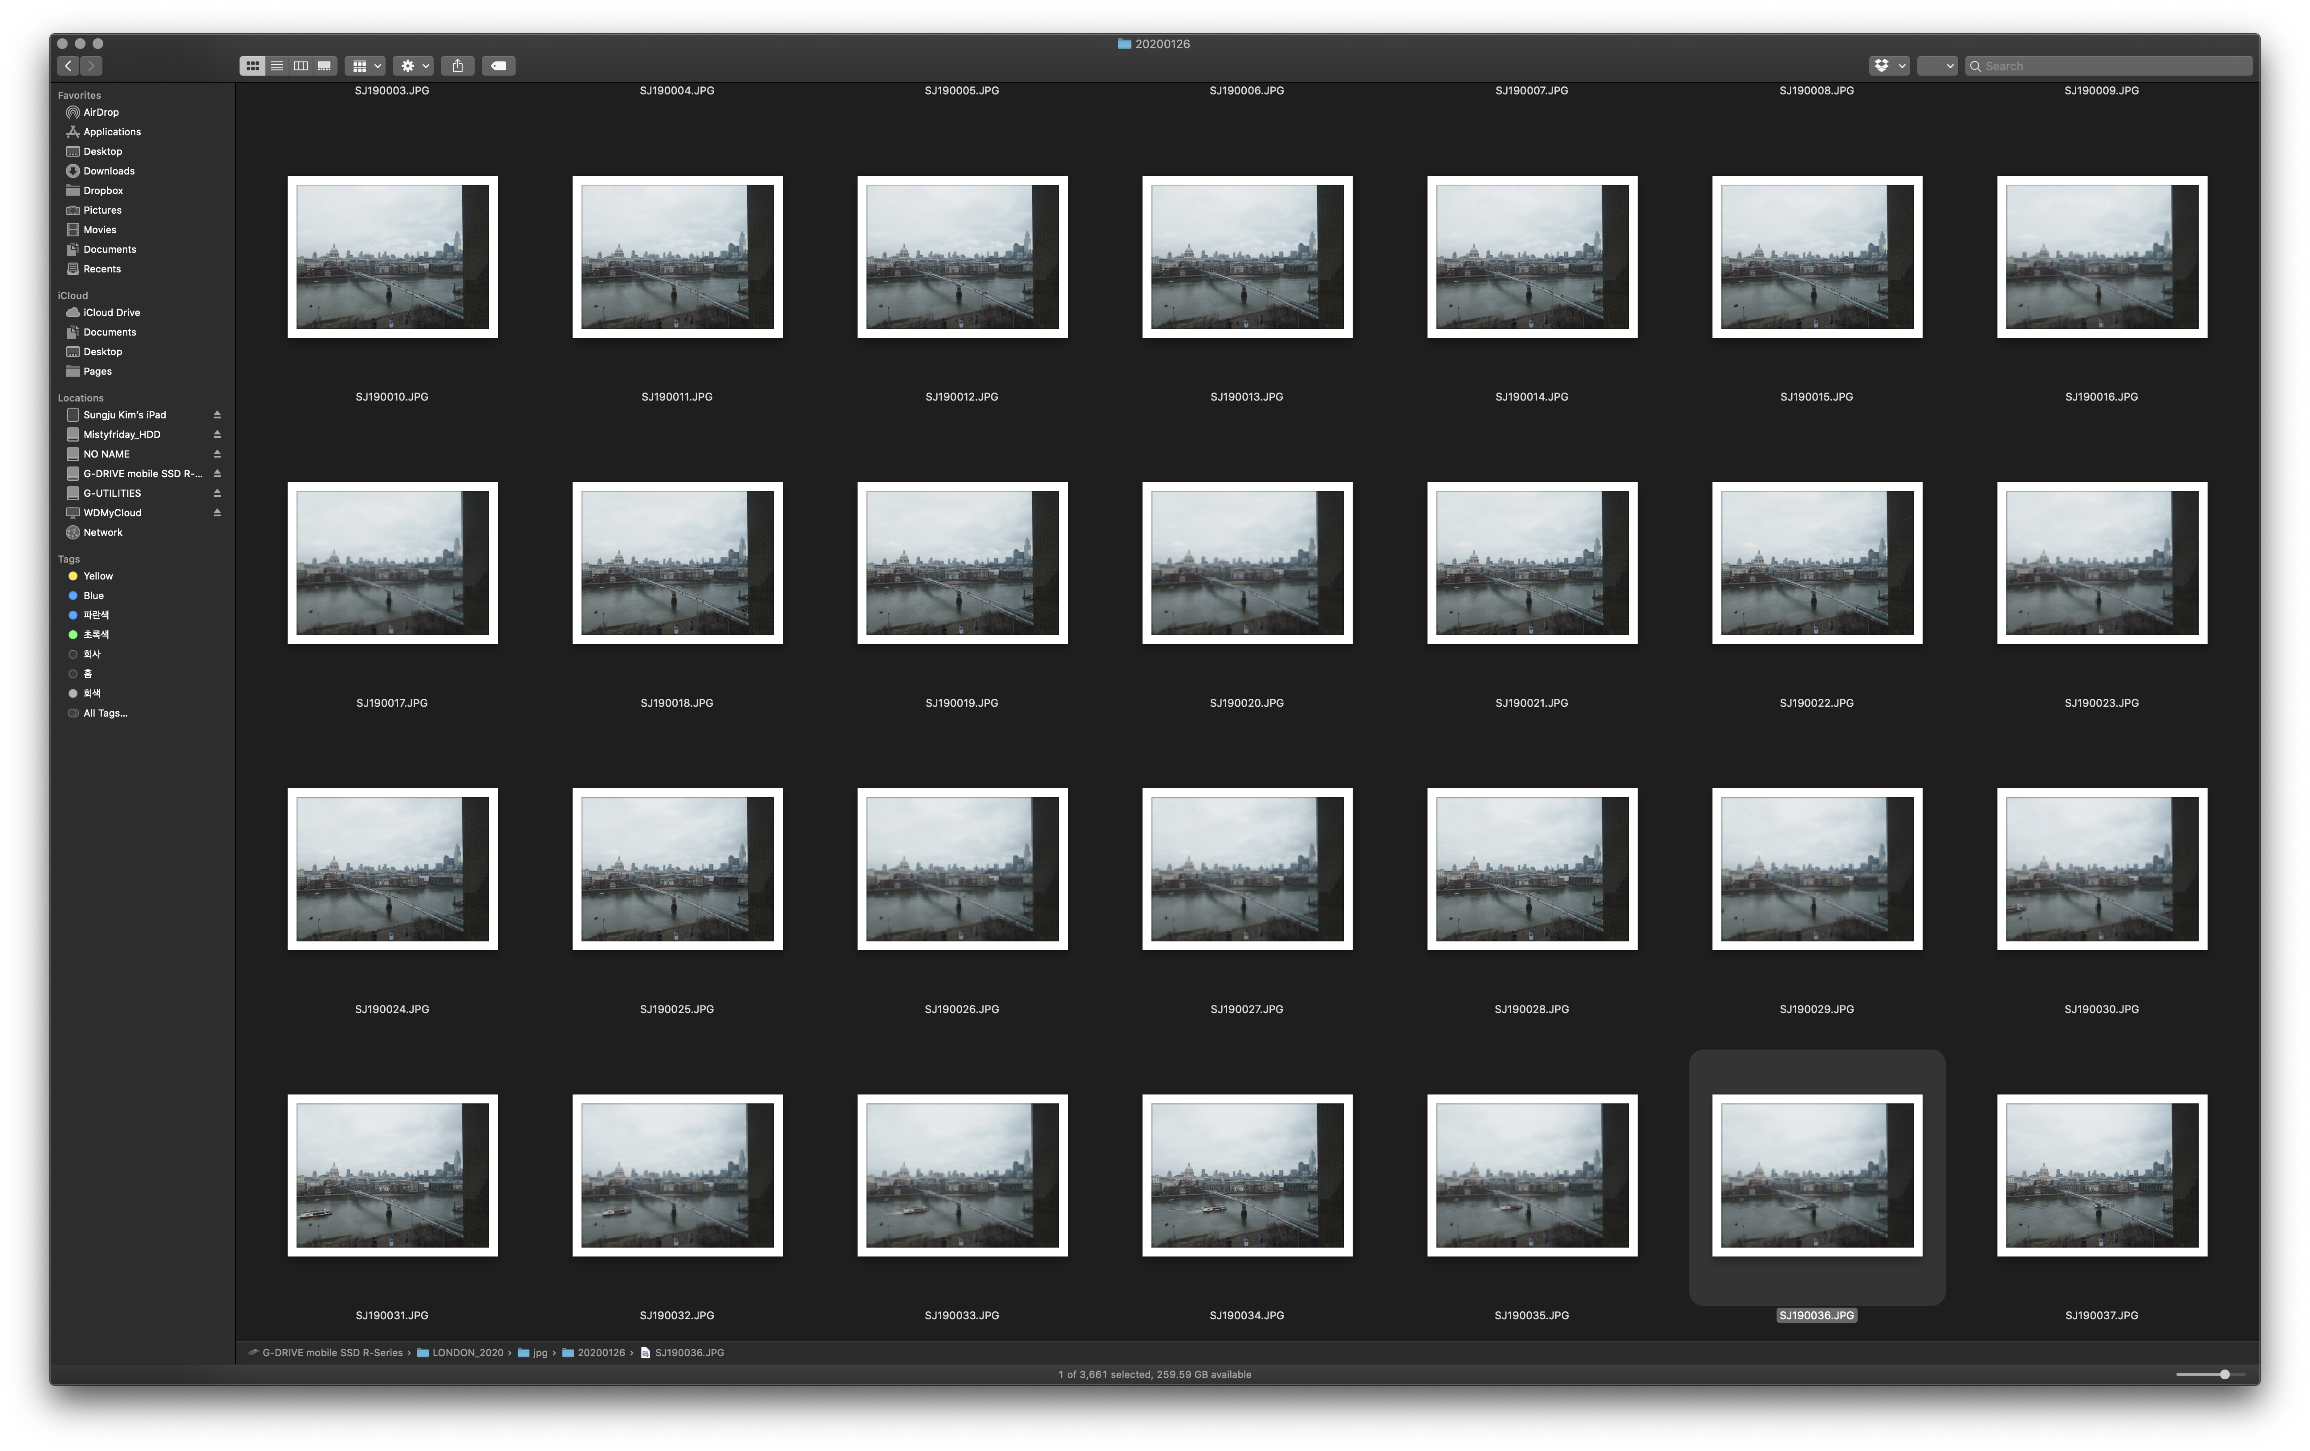Click the Share button in toolbar
The width and height of the screenshot is (2310, 1451).
pyautogui.click(x=458, y=66)
